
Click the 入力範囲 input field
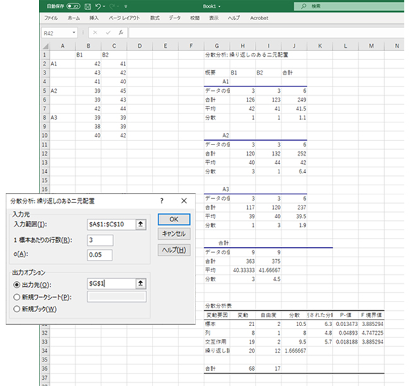coord(111,225)
